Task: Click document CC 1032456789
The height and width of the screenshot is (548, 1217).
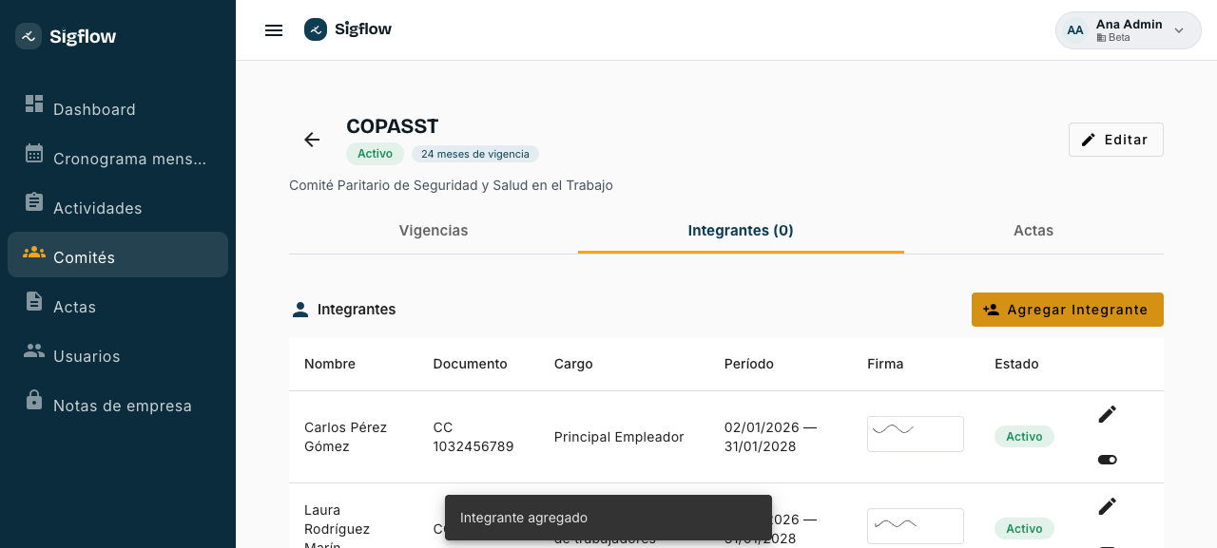Action: coord(473,437)
